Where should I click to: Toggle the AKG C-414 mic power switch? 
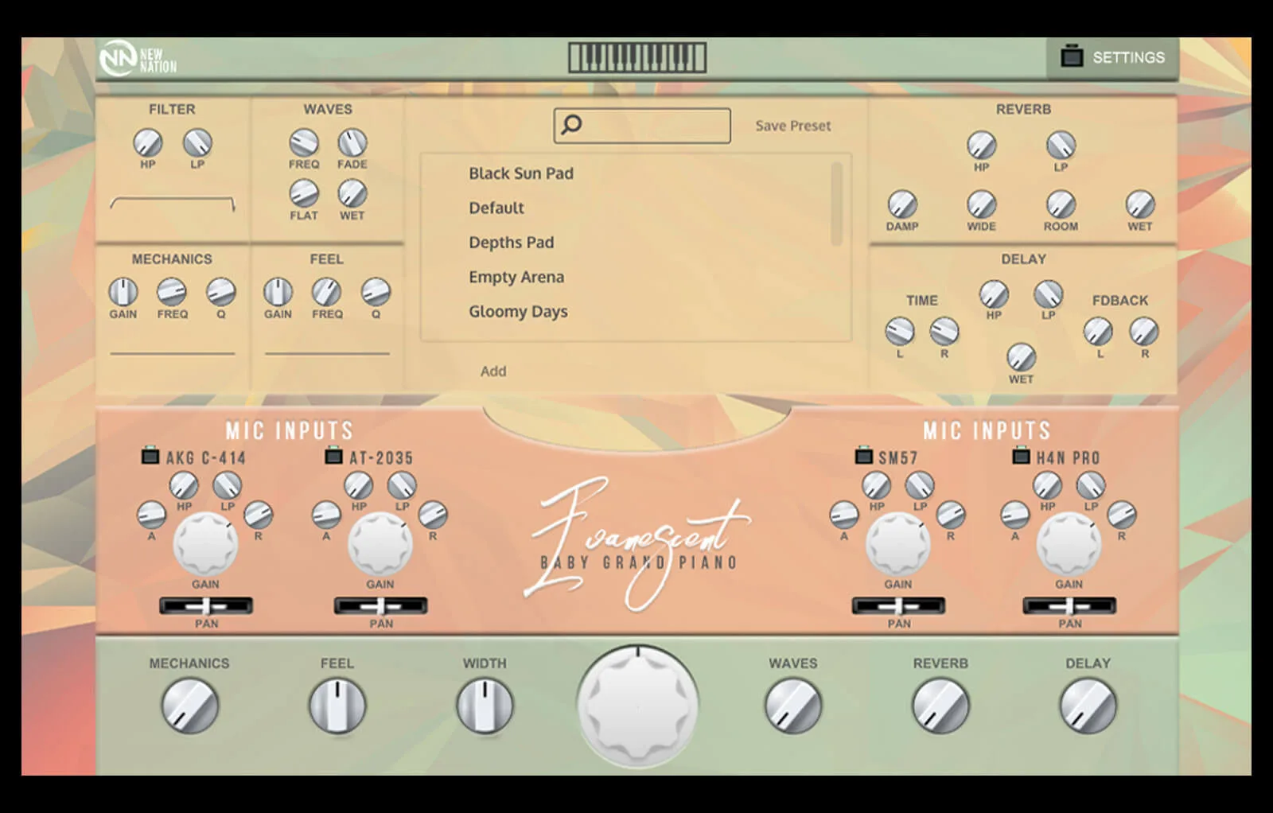(150, 457)
